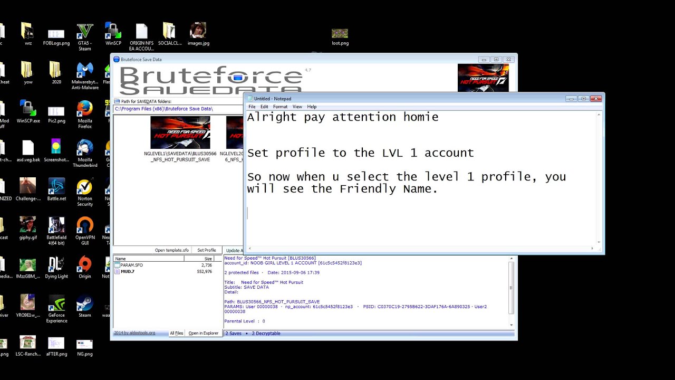Click the account_id line in save info
The image size is (675, 380).
pyautogui.click(x=293, y=263)
